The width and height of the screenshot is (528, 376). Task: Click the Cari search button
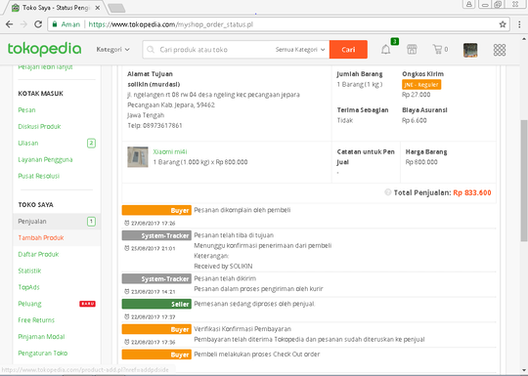click(x=348, y=50)
